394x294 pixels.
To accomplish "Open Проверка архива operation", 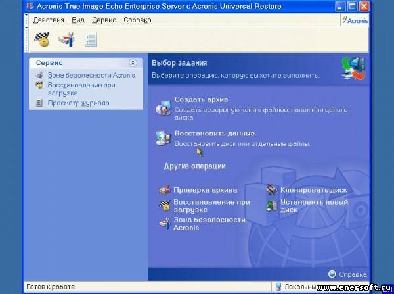I will pos(206,190).
